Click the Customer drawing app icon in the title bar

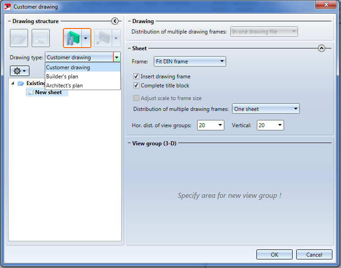8,7
